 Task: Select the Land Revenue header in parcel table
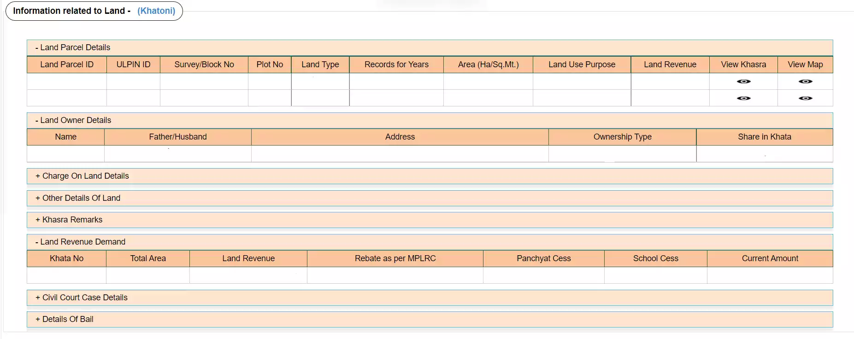point(670,64)
